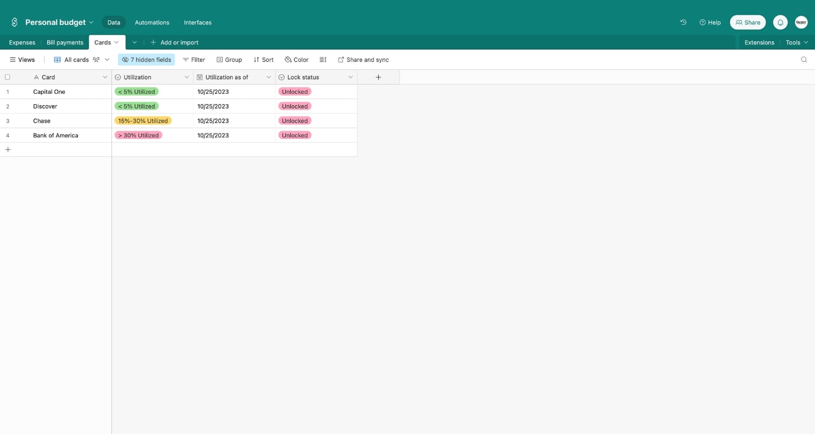
Task: Open Card field header dropdown arrow
Action: (x=105, y=77)
